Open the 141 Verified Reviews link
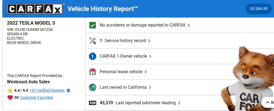The image size is (274, 111). [x=47, y=90]
